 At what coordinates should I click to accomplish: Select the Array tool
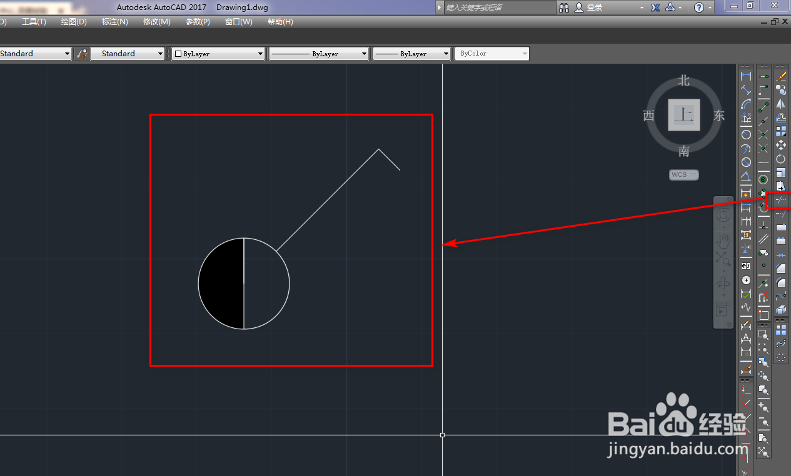781,131
